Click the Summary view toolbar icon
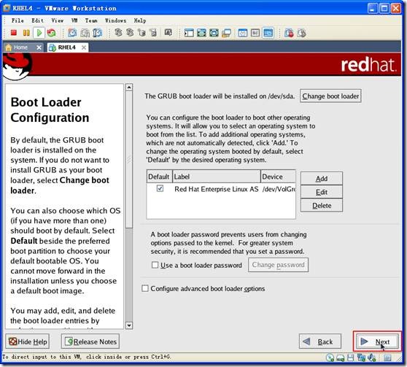This screenshot has height=367, width=407. click(x=243, y=33)
